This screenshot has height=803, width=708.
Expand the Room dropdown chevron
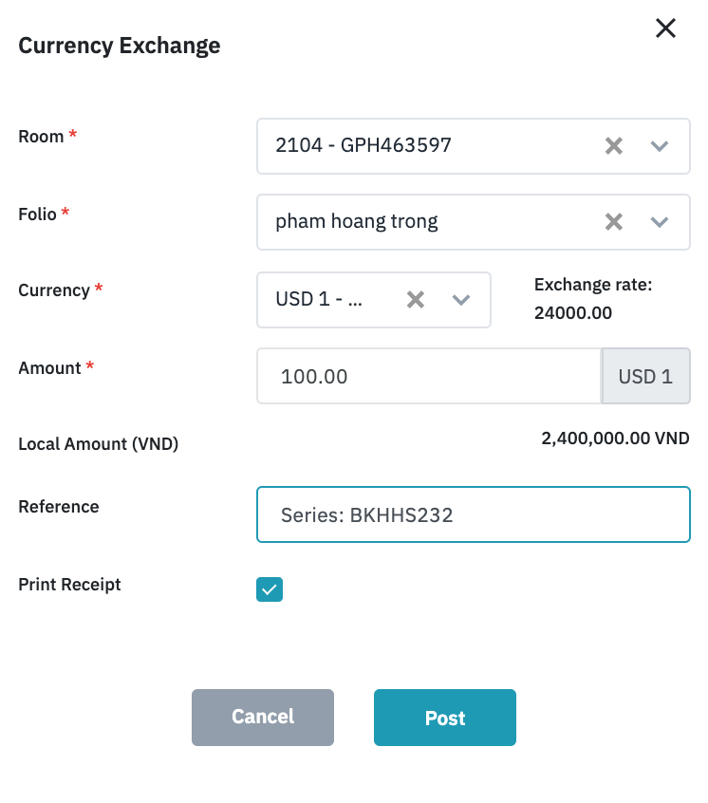pos(660,146)
